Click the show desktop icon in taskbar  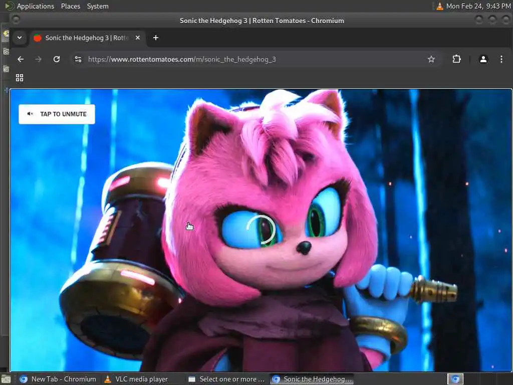6,379
